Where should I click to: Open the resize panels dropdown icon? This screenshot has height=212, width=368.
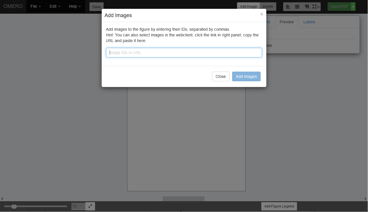316,7
